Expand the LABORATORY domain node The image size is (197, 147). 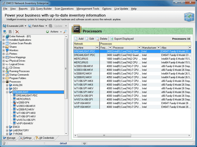(7, 130)
